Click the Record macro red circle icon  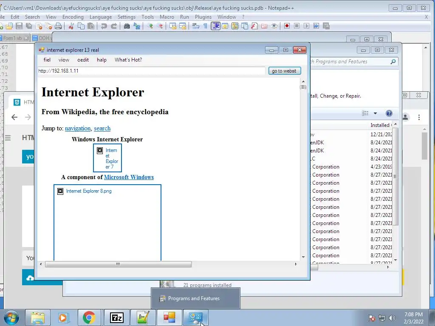click(x=287, y=26)
